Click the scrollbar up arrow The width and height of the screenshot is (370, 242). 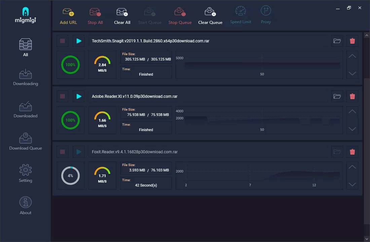(367, 35)
